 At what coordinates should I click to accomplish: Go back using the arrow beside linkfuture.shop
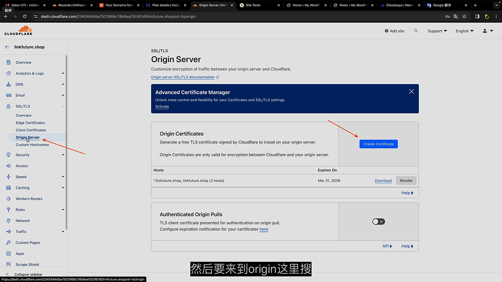tap(7, 47)
